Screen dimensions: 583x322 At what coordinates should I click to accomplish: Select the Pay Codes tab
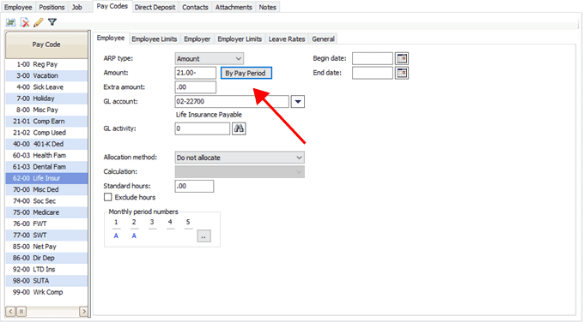112,6
